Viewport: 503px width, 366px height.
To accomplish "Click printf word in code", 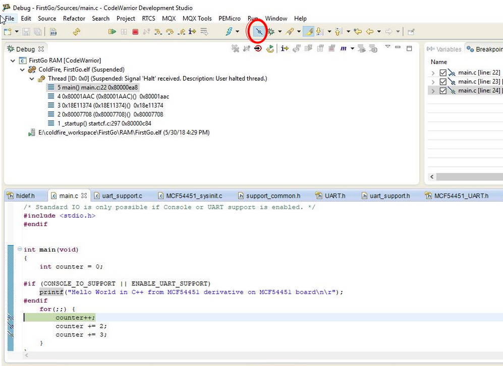I will pyautogui.click(x=51, y=292).
